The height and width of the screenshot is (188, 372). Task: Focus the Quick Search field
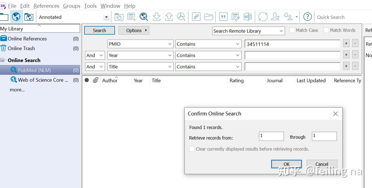click(343, 17)
